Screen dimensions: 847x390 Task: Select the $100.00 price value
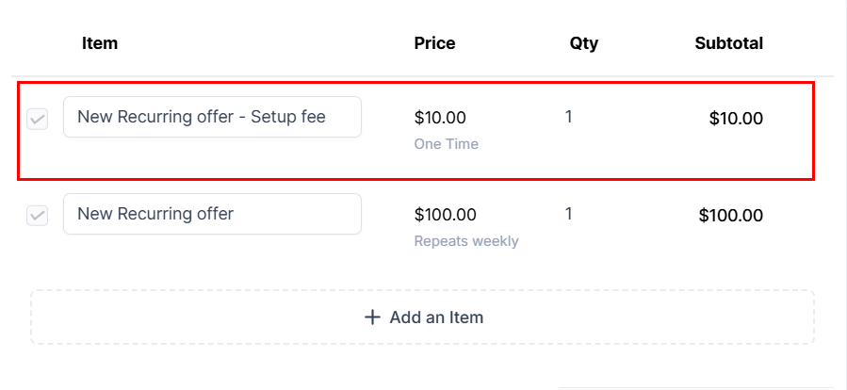pyautogui.click(x=445, y=215)
